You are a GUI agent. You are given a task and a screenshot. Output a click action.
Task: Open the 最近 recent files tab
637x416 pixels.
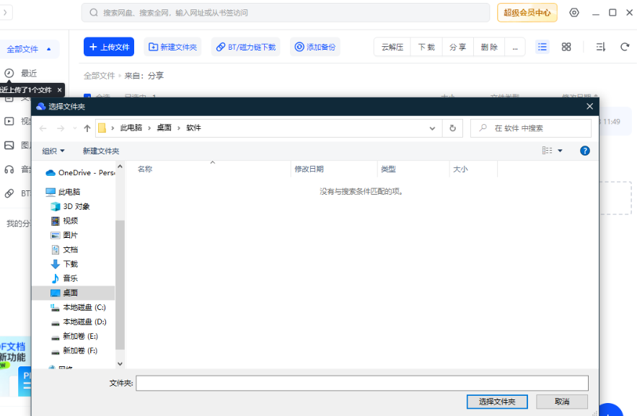(x=29, y=73)
